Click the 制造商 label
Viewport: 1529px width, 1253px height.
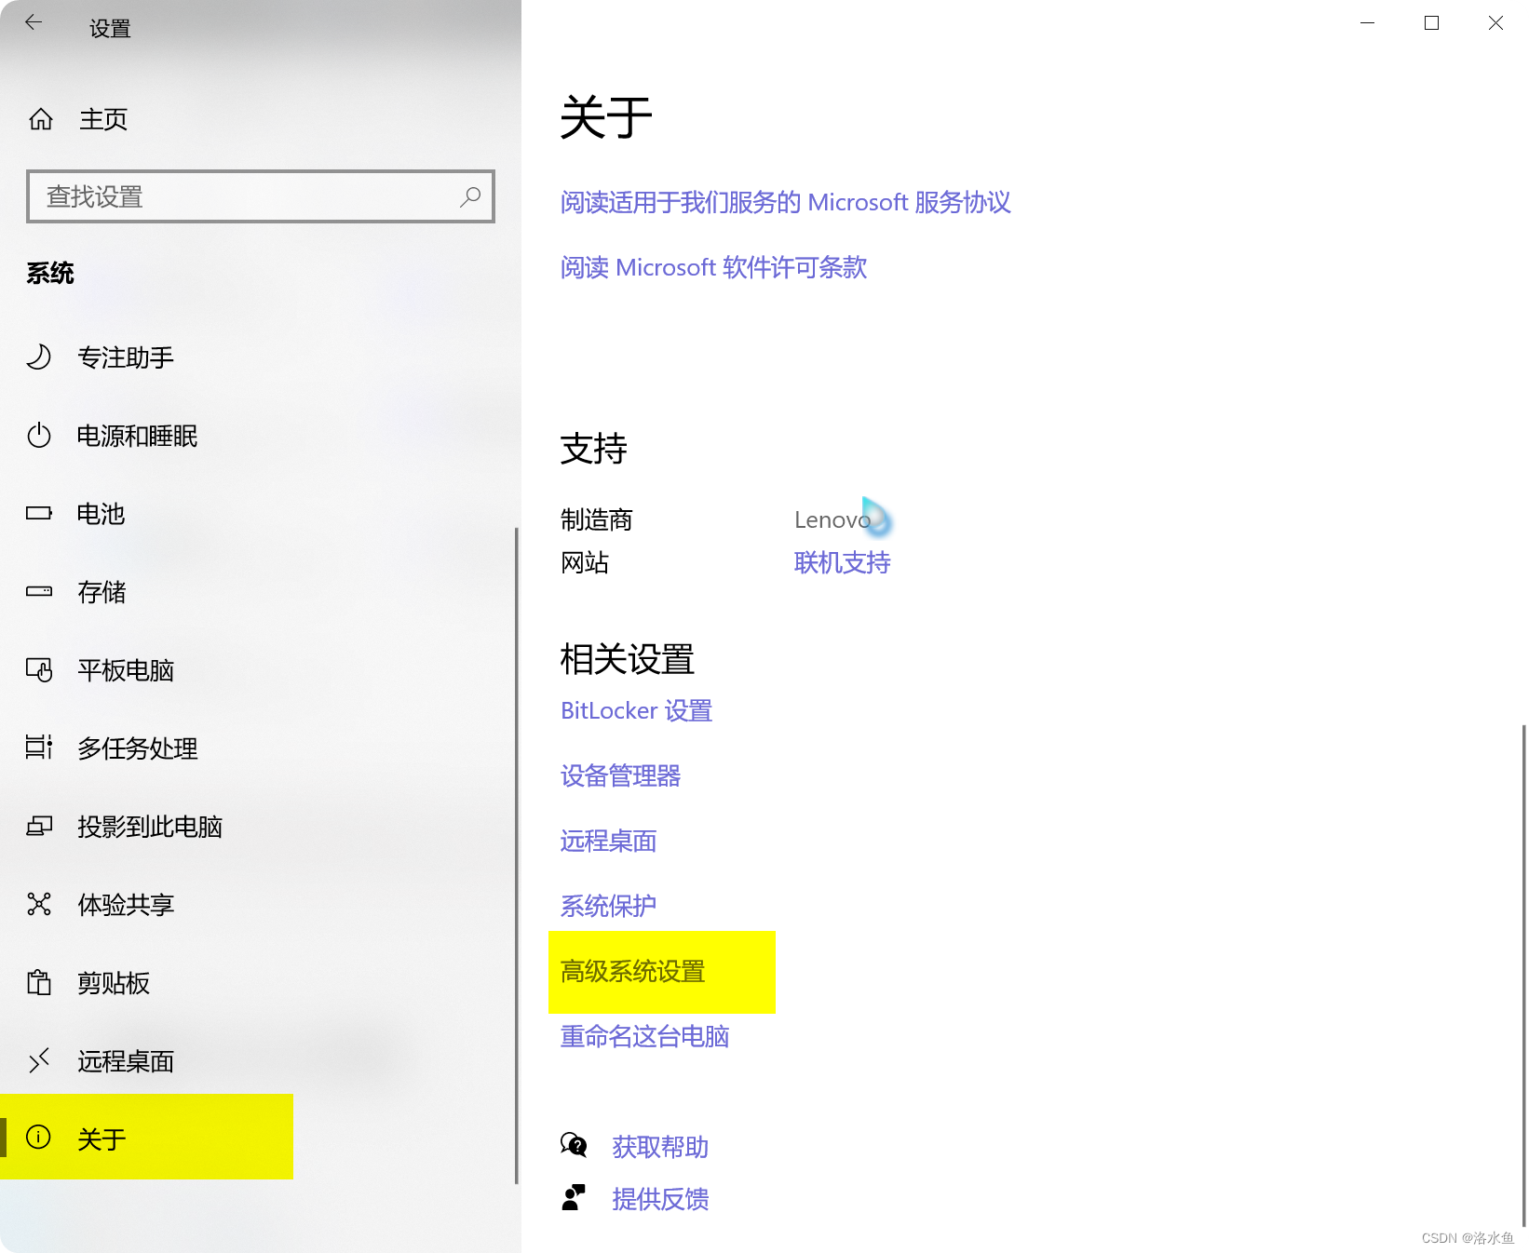pyautogui.click(x=596, y=519)
